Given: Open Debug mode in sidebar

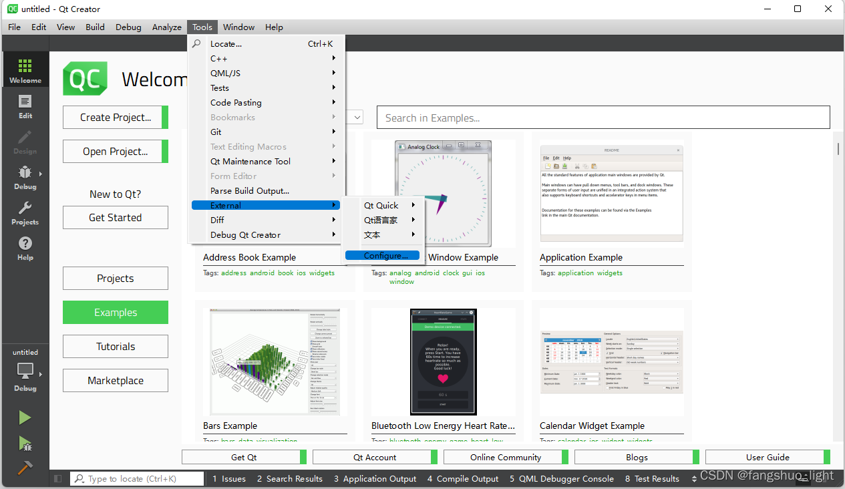Looking at the screenshot, I should (25, 176).
